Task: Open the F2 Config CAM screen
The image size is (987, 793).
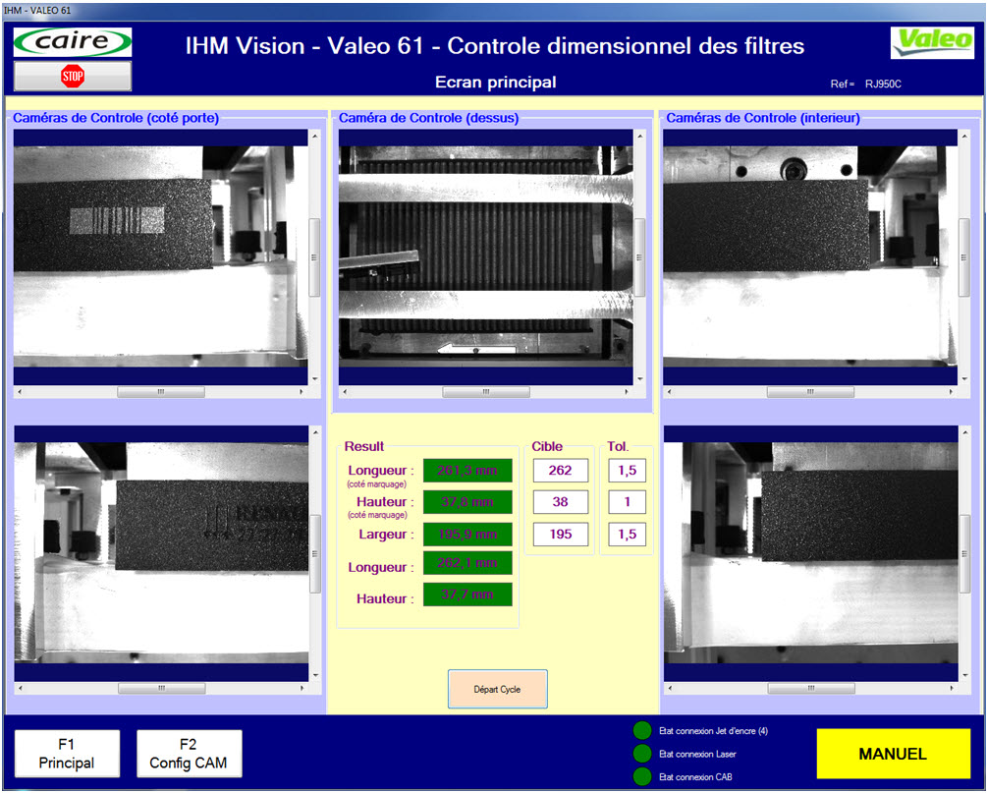Action: pyautogui.click(x=189, y=754)
